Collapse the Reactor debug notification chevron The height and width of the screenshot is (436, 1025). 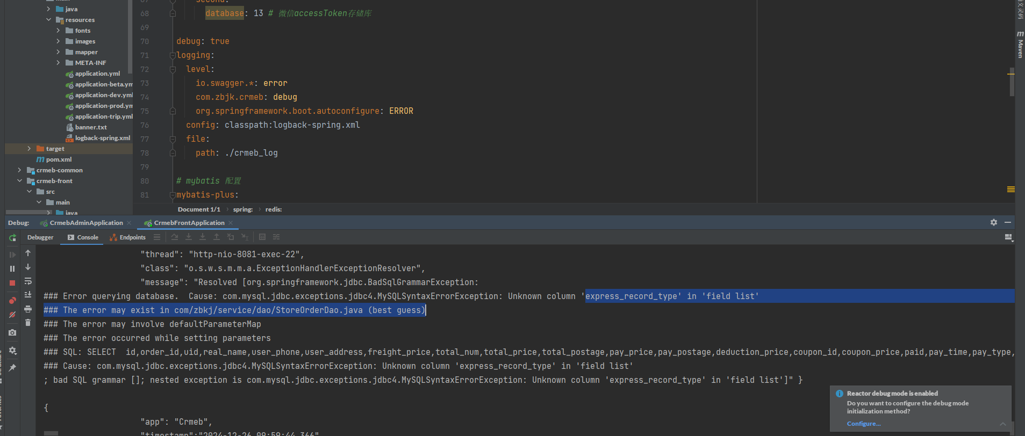coord(1003,424)
